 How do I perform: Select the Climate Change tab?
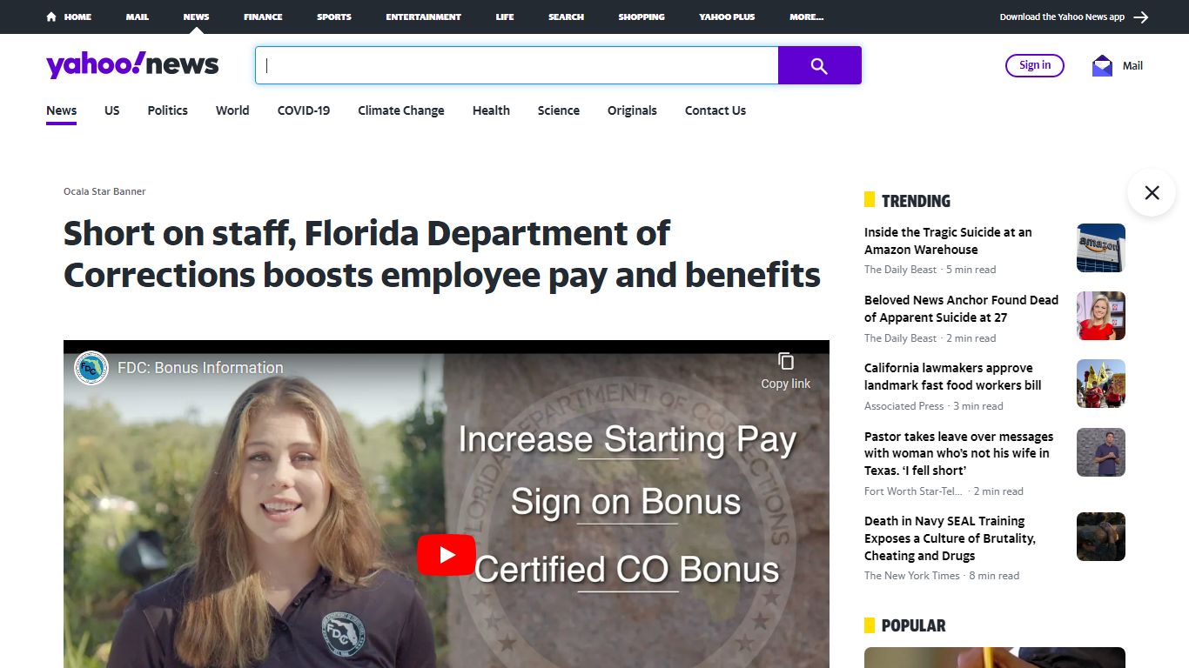point(401,110)
